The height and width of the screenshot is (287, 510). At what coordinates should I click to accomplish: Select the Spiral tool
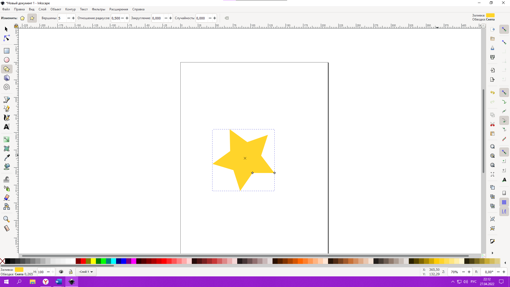pos(6,87)
